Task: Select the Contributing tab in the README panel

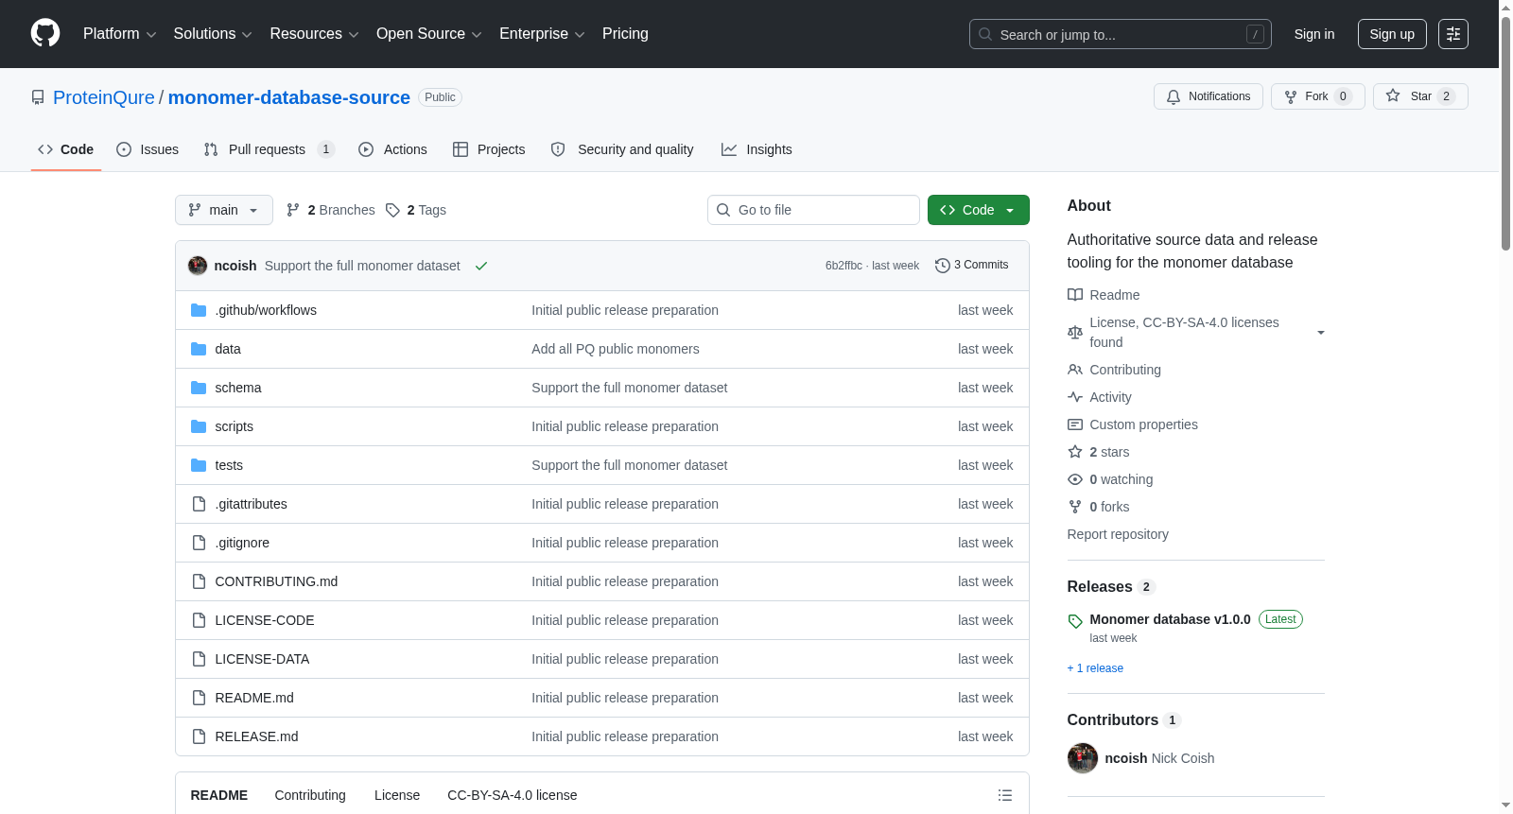Action: (310, 795)
